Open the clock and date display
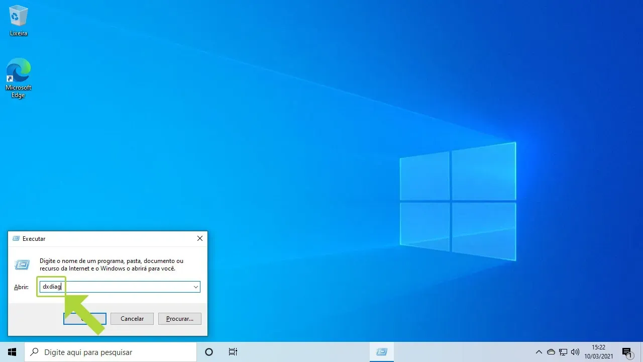Screen dimensions: 643x362 click(x=598, y=352)
